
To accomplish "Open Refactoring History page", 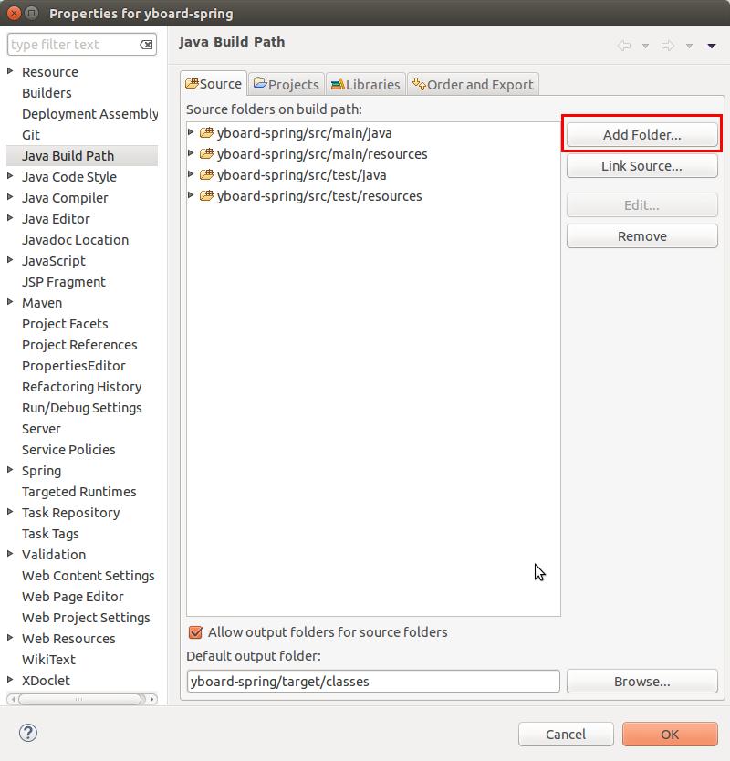I will click(81, 387).
